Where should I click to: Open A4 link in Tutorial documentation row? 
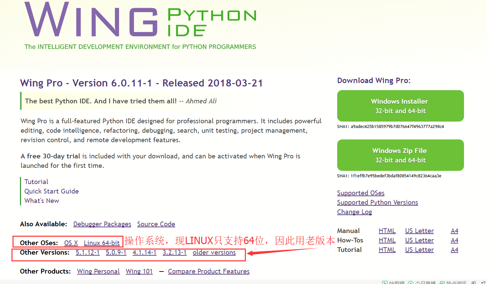(x=455, y=250)
